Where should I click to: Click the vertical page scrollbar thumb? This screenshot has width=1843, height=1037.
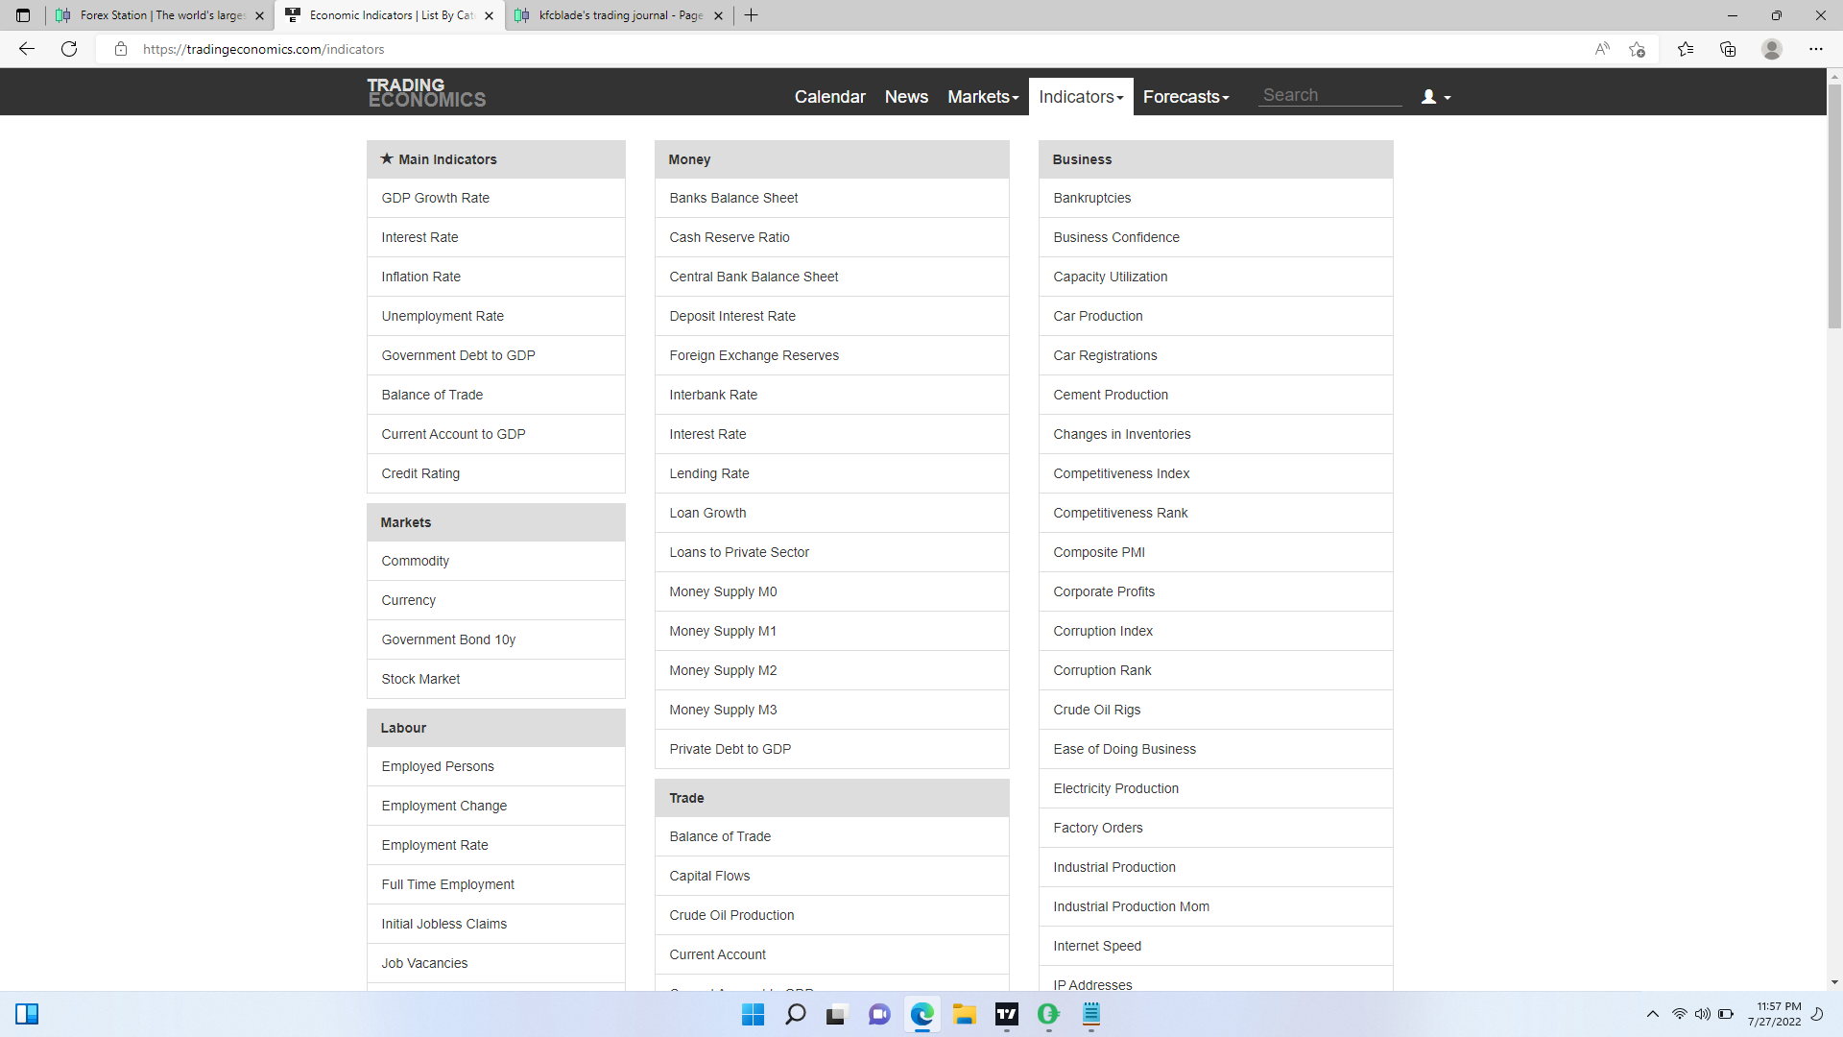(1834, 206)
